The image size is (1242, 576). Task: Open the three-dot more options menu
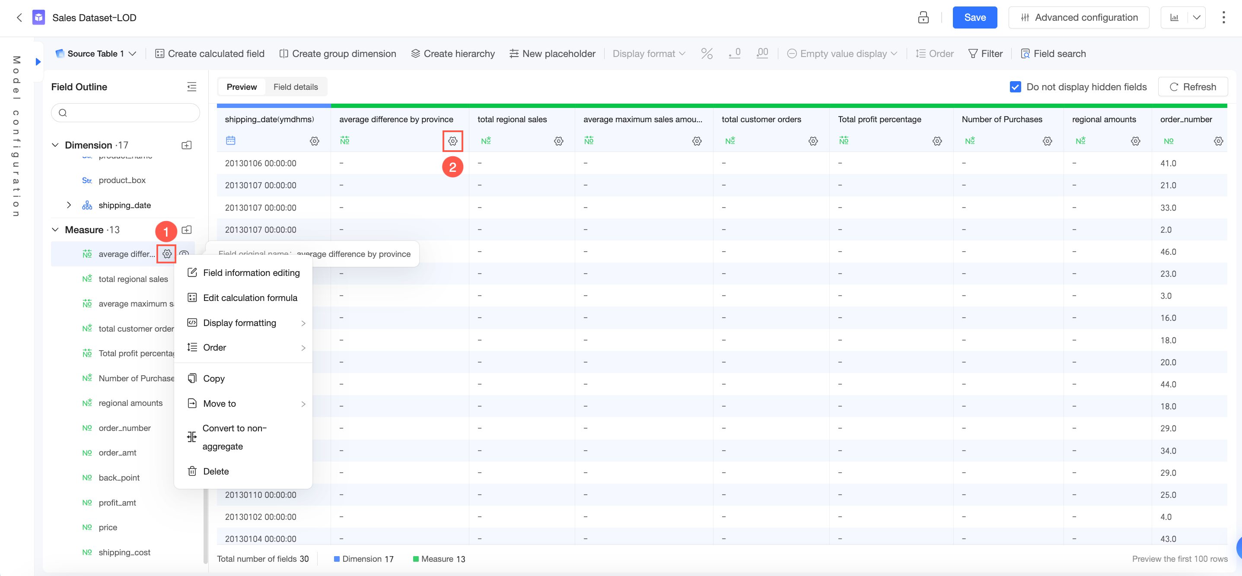pyautogui.click(x=1223, y=18)
